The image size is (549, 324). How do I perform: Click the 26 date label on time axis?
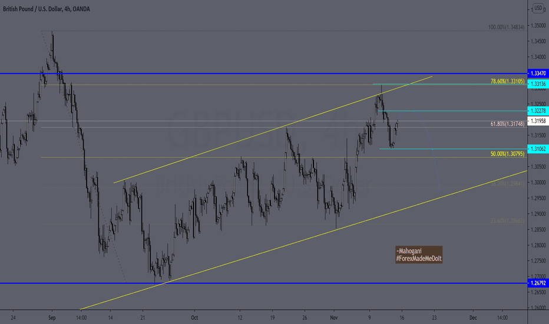305,318
